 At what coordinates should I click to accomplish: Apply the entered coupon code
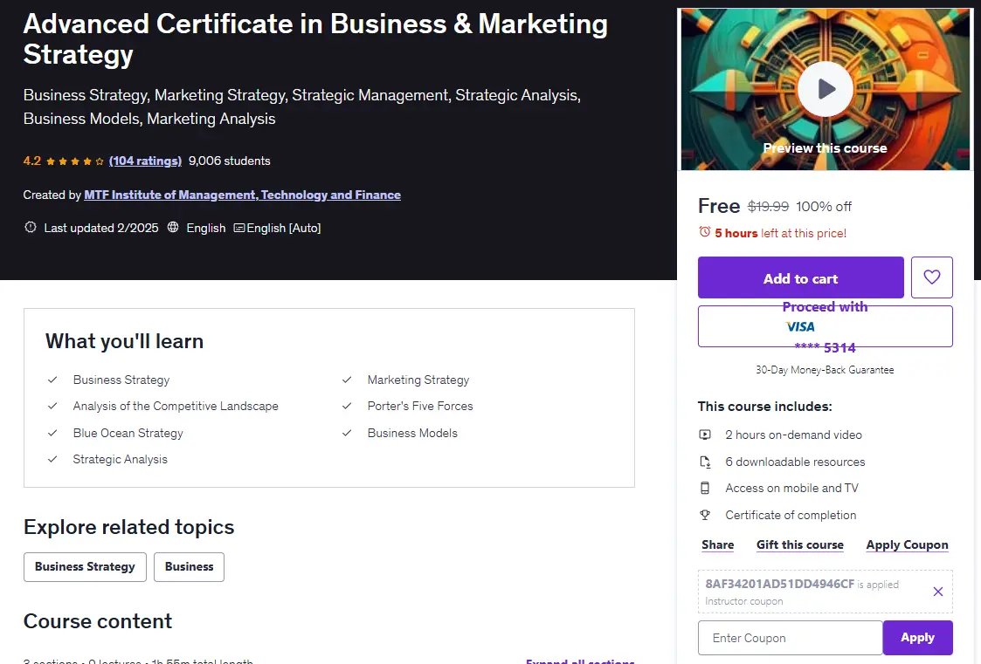click(918, 638)
